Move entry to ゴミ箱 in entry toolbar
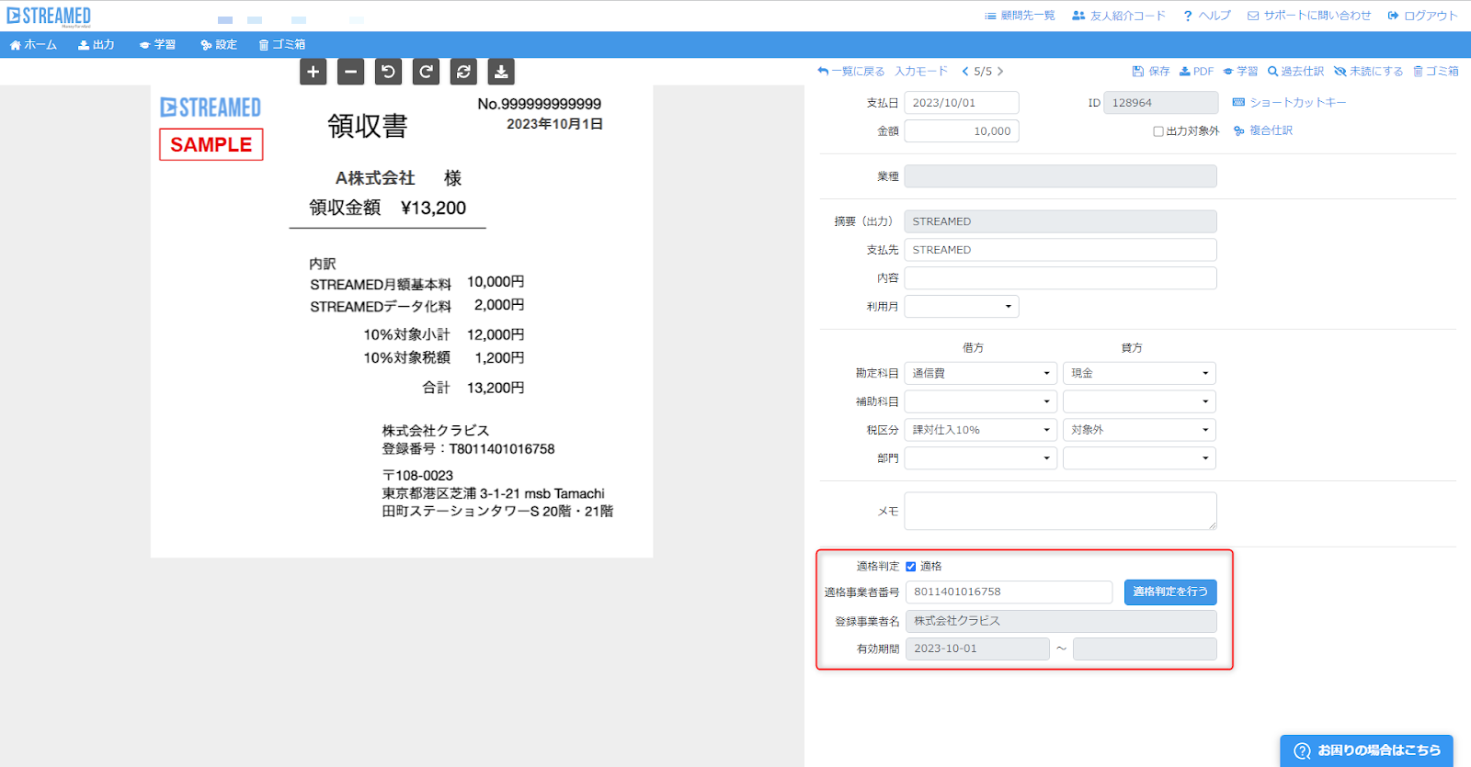This screenshot has width=1471, height=767. click(x=1436, y=72)
